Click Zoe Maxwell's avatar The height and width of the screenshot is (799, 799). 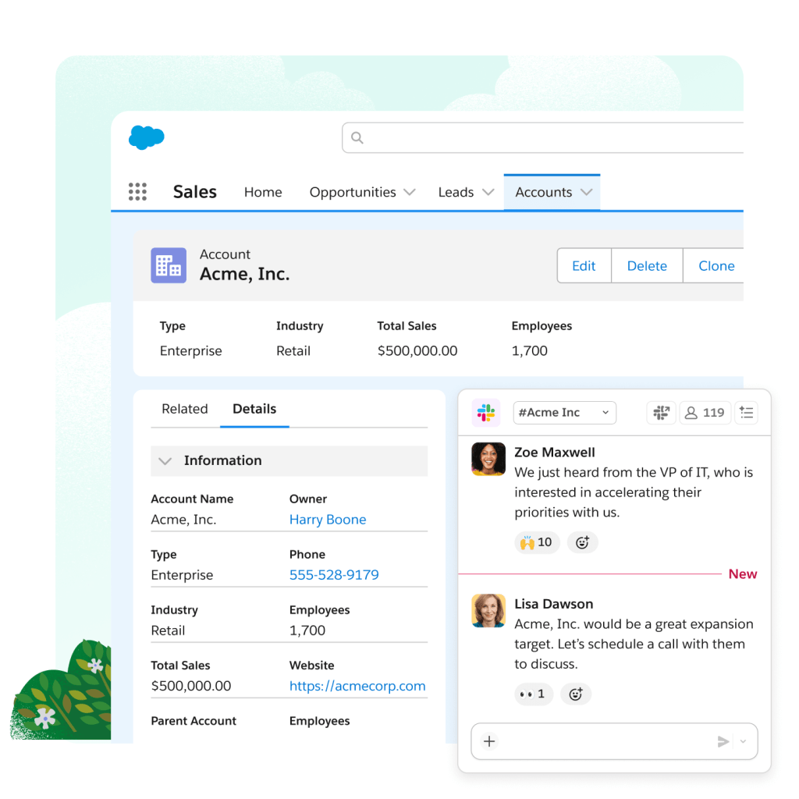(488, 459)
